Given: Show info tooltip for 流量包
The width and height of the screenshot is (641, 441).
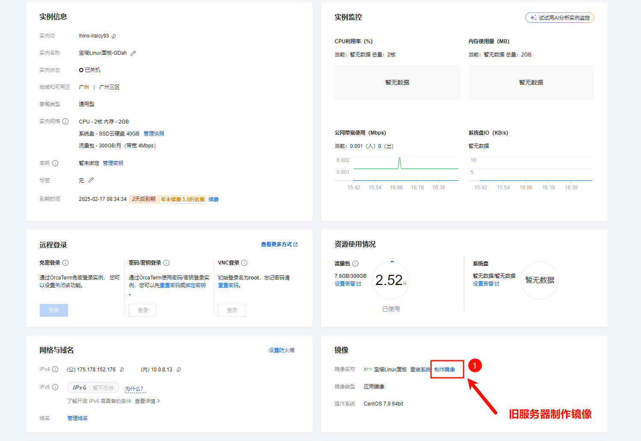Looking at the screenshot, I should 355,264.
